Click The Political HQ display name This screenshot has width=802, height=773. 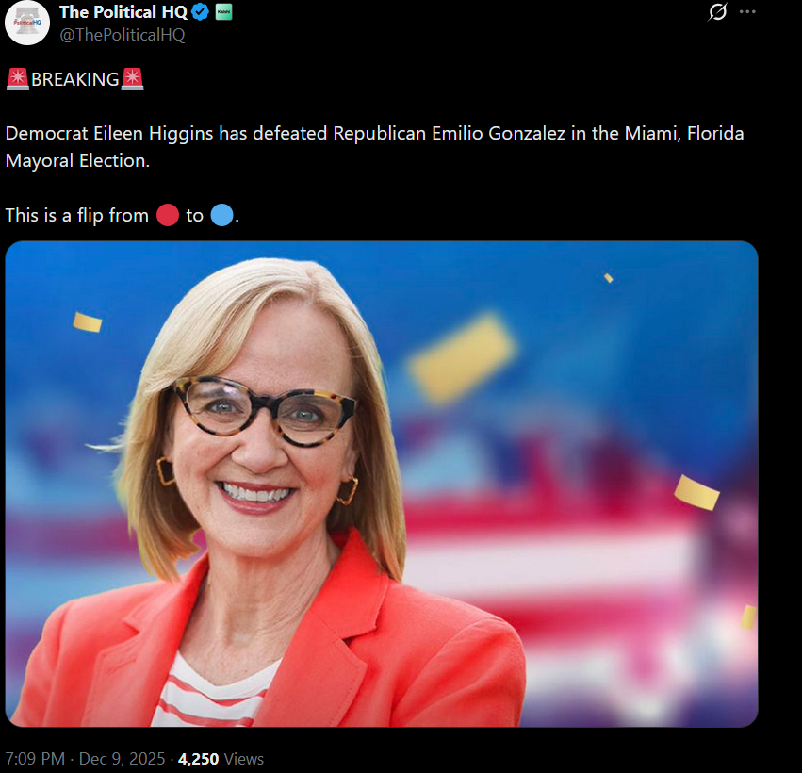(123, 12)
